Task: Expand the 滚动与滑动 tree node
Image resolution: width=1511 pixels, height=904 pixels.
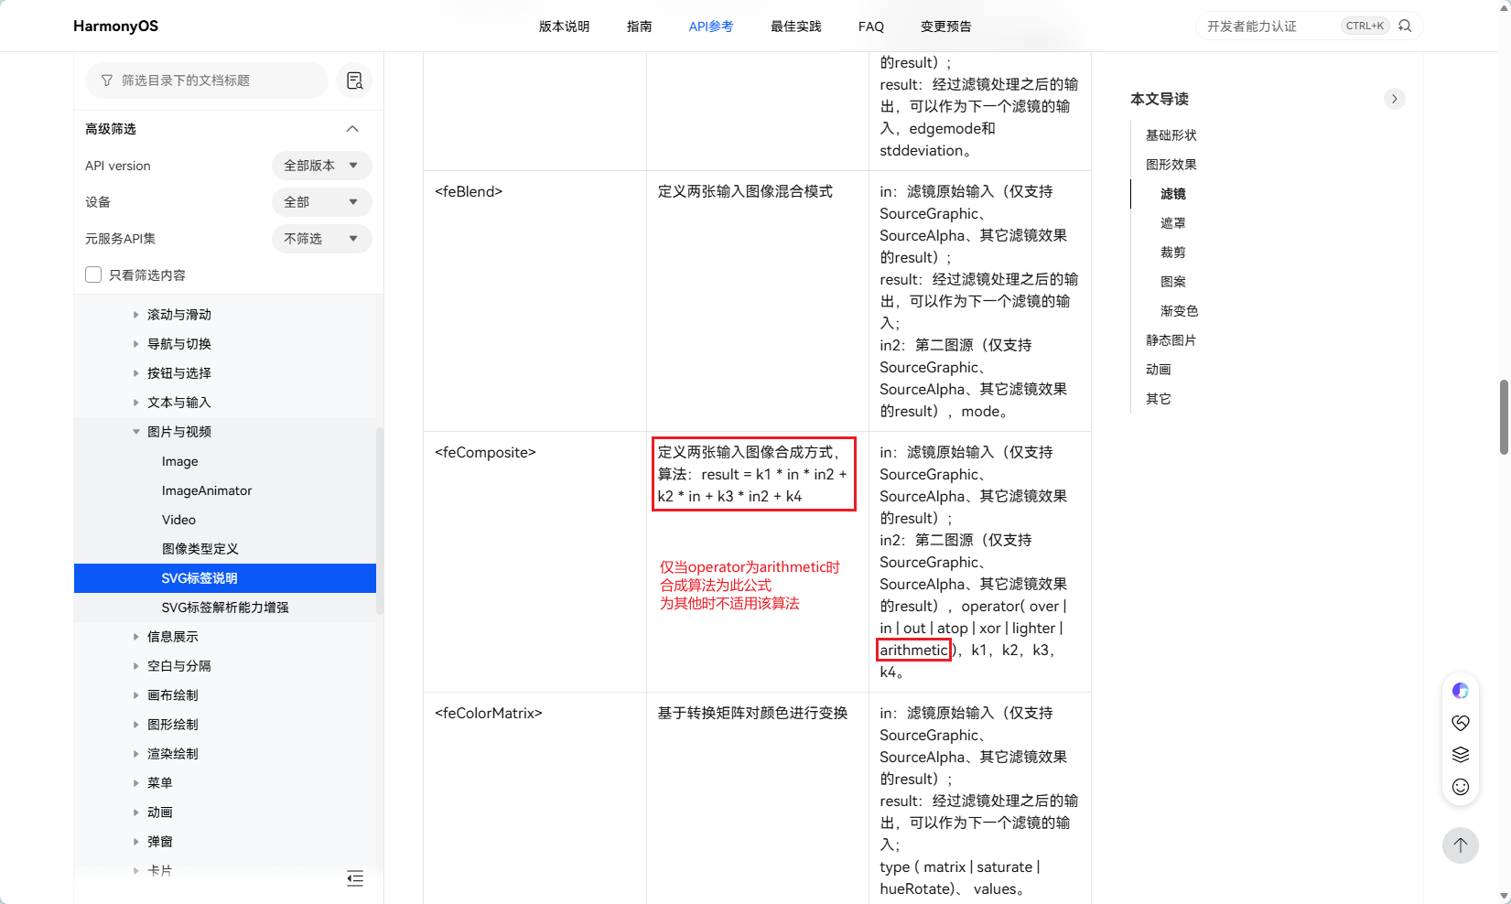Action: point(135,315)
